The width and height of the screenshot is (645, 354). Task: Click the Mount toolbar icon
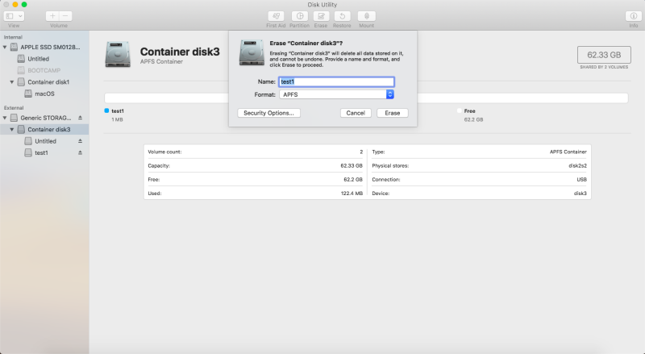[x=366, y=15]
